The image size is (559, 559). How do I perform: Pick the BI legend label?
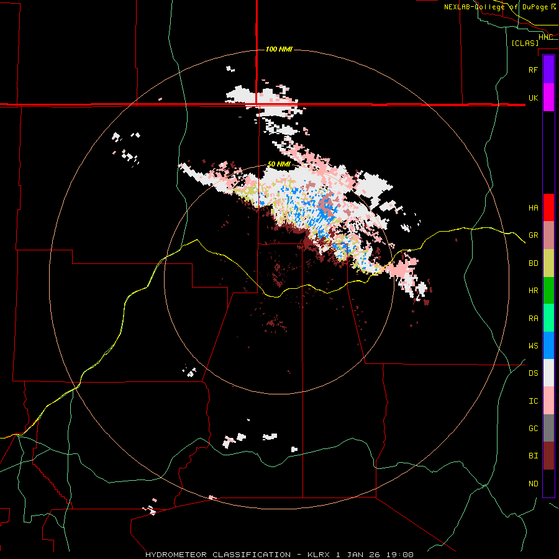click(533, 456)
